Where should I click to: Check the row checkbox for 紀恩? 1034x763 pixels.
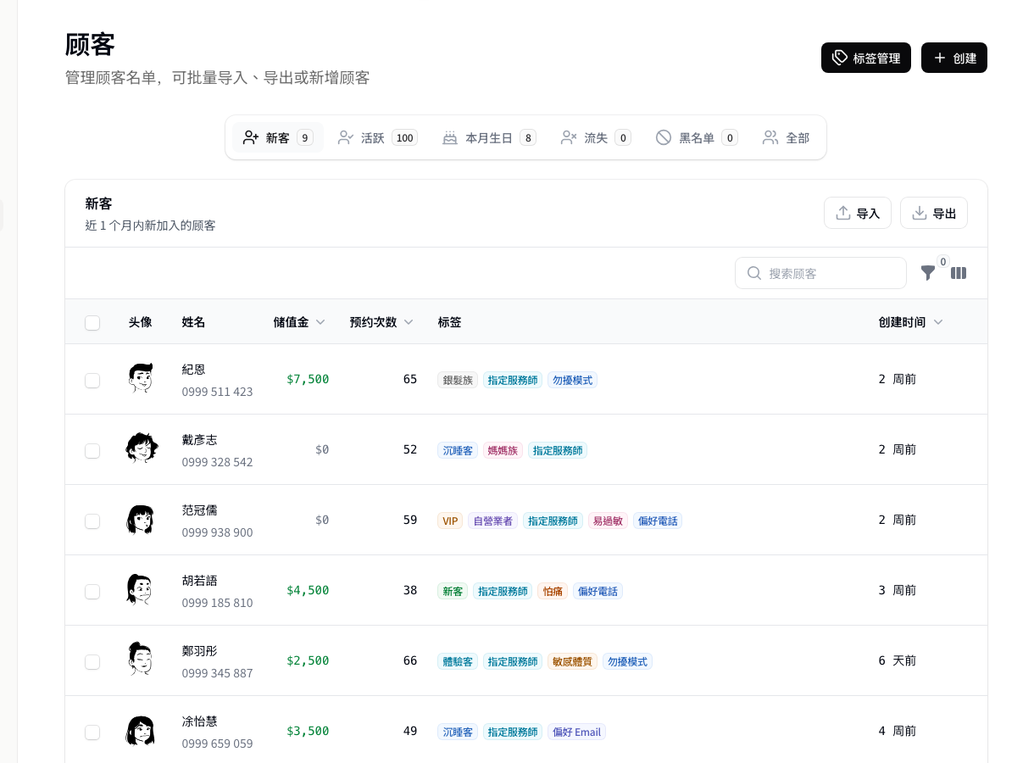[x=92, y=380]
